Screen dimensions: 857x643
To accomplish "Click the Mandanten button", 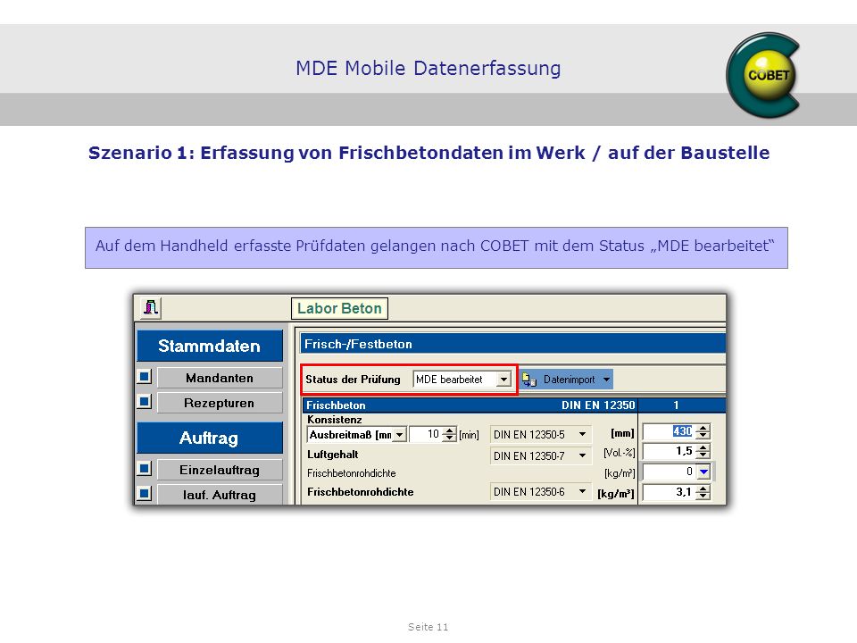I will click(x=220, y=378).
